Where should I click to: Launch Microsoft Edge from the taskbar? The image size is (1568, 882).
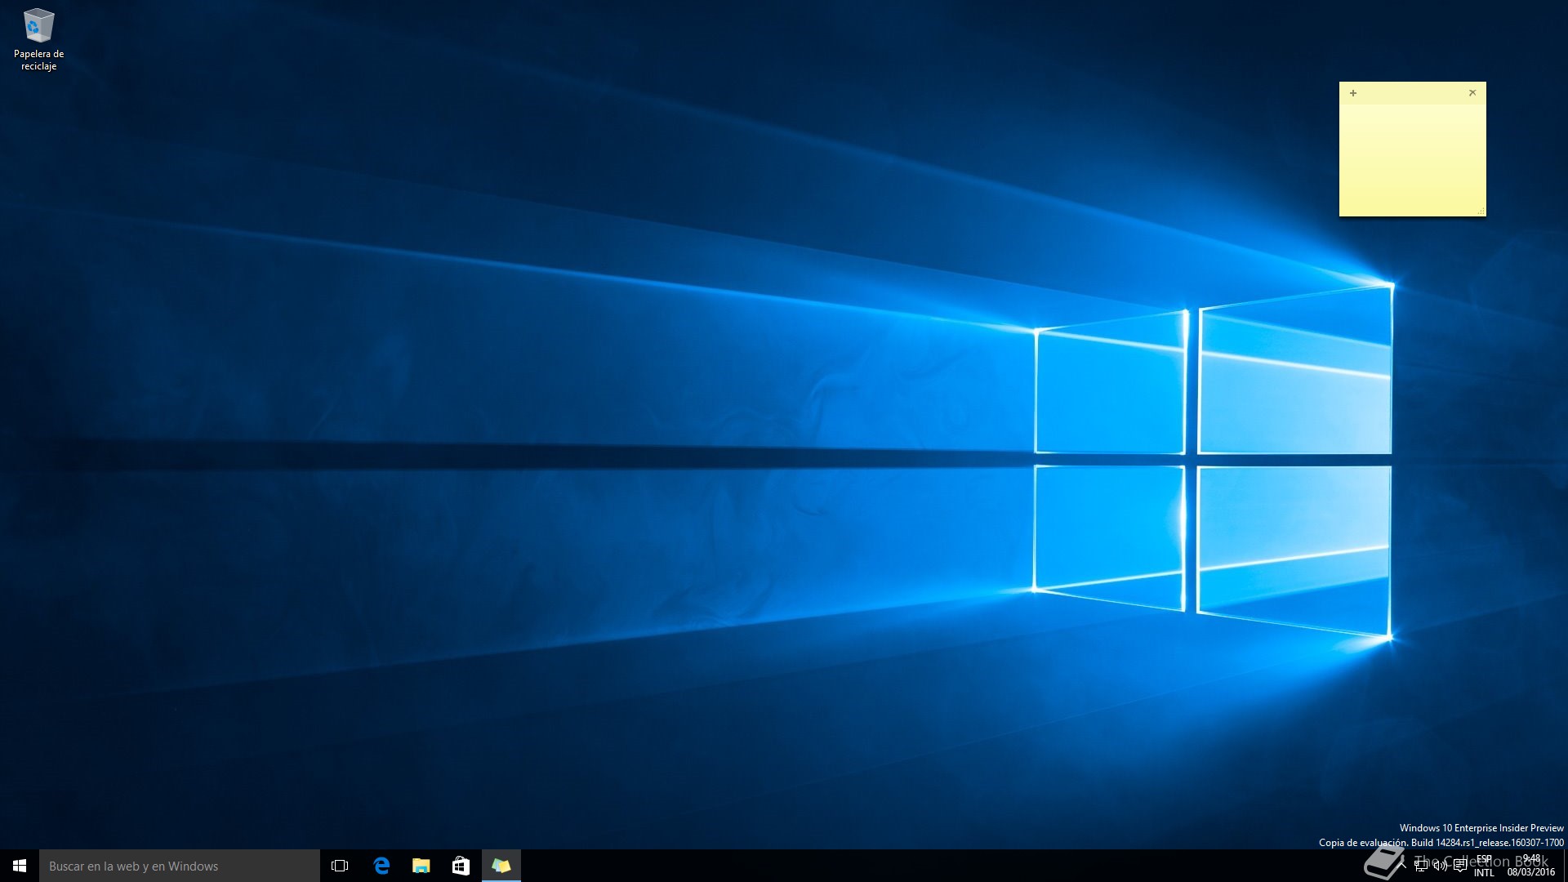[x=381, y=866]
